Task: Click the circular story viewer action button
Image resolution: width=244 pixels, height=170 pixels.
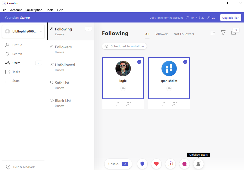Action: click(x=170, y=164)
